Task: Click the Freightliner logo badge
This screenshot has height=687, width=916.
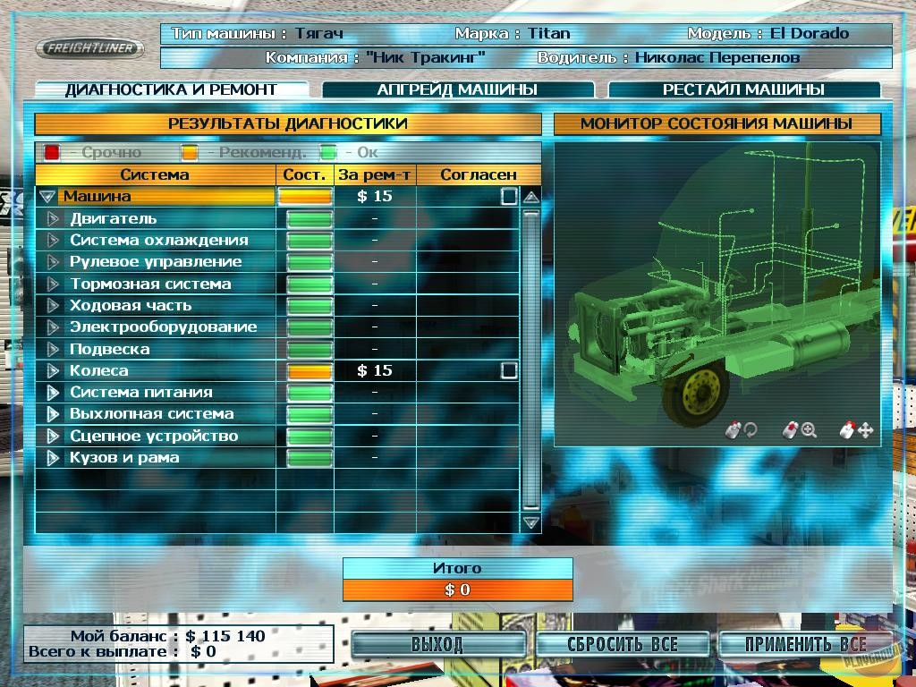Action: click(89, 48)
